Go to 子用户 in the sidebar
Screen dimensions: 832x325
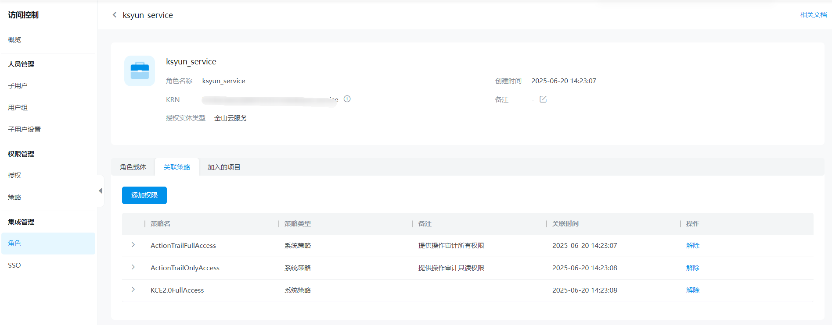click(18, 86)
